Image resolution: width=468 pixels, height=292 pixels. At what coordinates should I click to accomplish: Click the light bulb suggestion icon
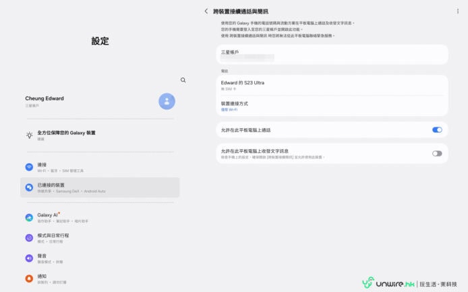(x=29, y=136)
